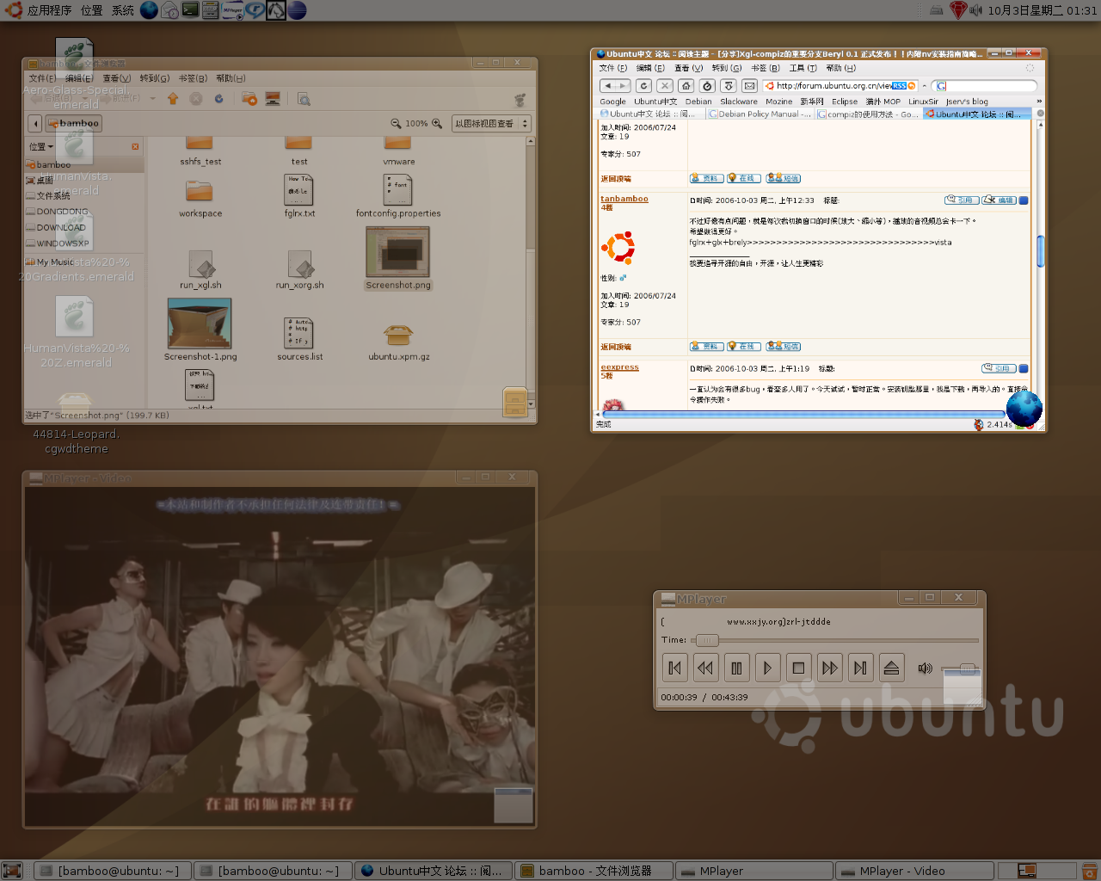
Task: Select DOWNLOAD in file browser sidebar
Action: 60,227
